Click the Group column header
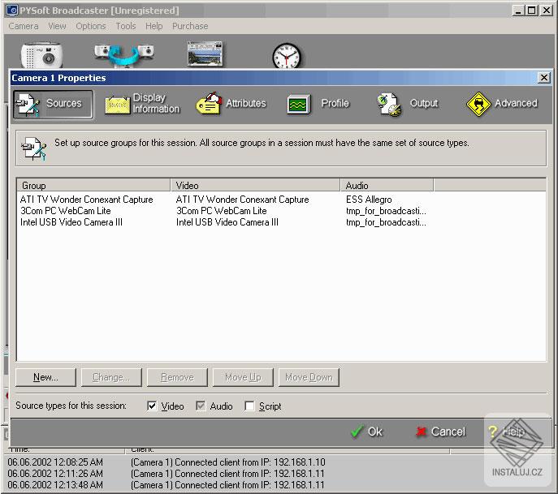This screenshot has height=494, width=558. click(93, 185)
